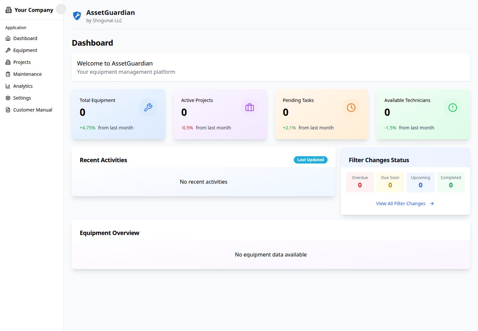Viewport: 478px width, 331px height.
Task: Click the briefcase icon in Active Projects card
Action: pos(250,108)
